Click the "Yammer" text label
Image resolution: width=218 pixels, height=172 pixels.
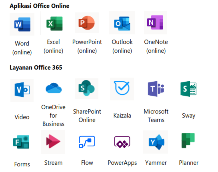156,163
